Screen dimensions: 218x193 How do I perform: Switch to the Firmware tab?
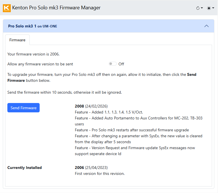pos(17,40)
